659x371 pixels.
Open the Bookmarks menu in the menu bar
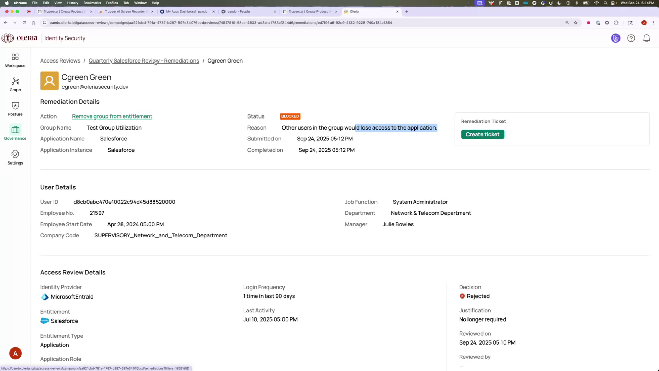(x=92, y=3)
